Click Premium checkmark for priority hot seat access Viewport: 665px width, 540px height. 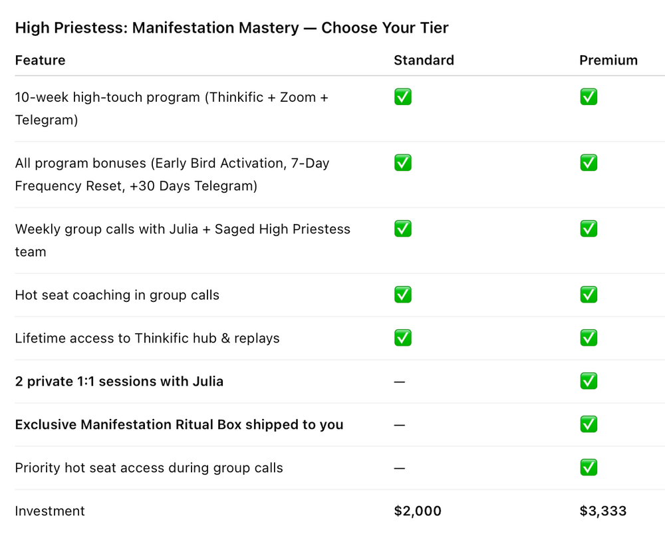click(589, 468)
